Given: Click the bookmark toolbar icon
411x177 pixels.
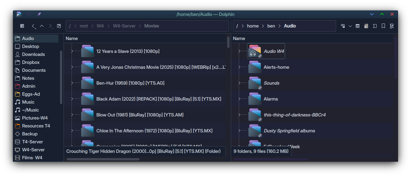Looking at the screenshot, I should pos(383,26).
